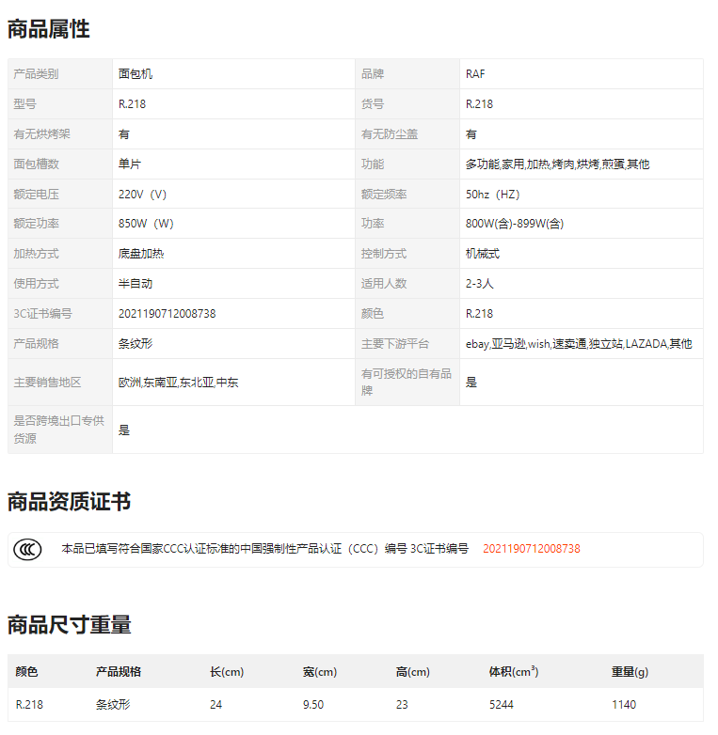Click the 额定功率 label
The height and width of the screenshot is (735, 718).
[36, 224]
